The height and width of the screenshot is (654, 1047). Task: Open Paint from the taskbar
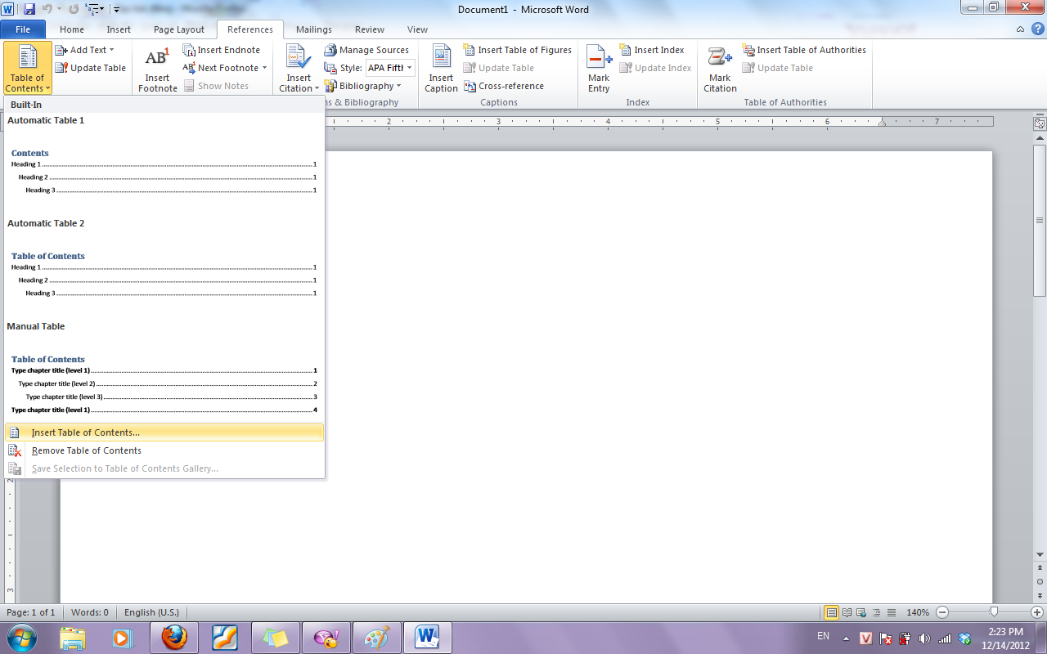pos(376,637)
